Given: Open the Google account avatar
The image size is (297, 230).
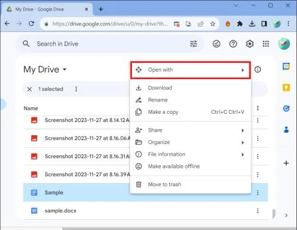Looking at the screenshot, I should (x=284, y=44).
